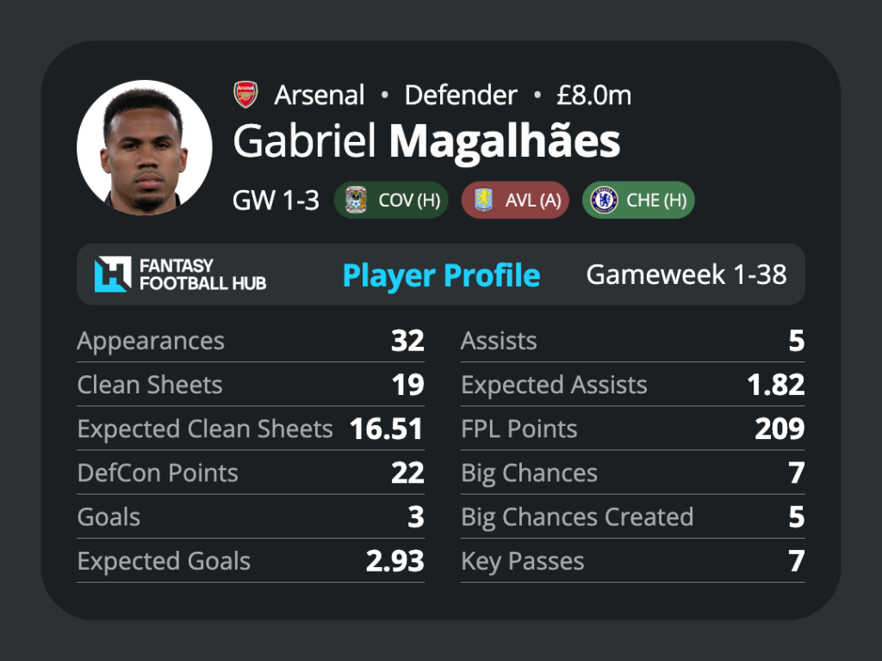Image resolution: width=882 pixels, height=661 pixels.
Task: Click the Big Chances Created row
Action: [x=633, y=517]
